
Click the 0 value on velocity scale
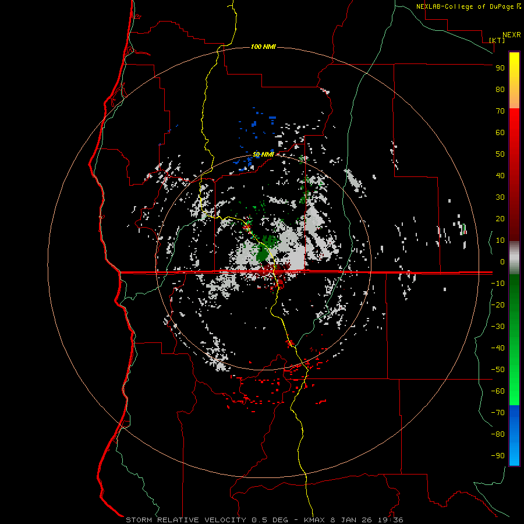click(502, 262)
